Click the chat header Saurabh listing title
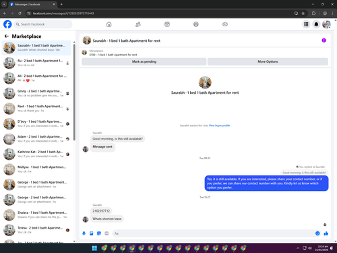Screen dimensions: 337x253 coord(127,40)
